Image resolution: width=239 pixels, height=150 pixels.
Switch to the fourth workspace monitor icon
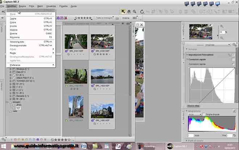[x=205, y=4]
